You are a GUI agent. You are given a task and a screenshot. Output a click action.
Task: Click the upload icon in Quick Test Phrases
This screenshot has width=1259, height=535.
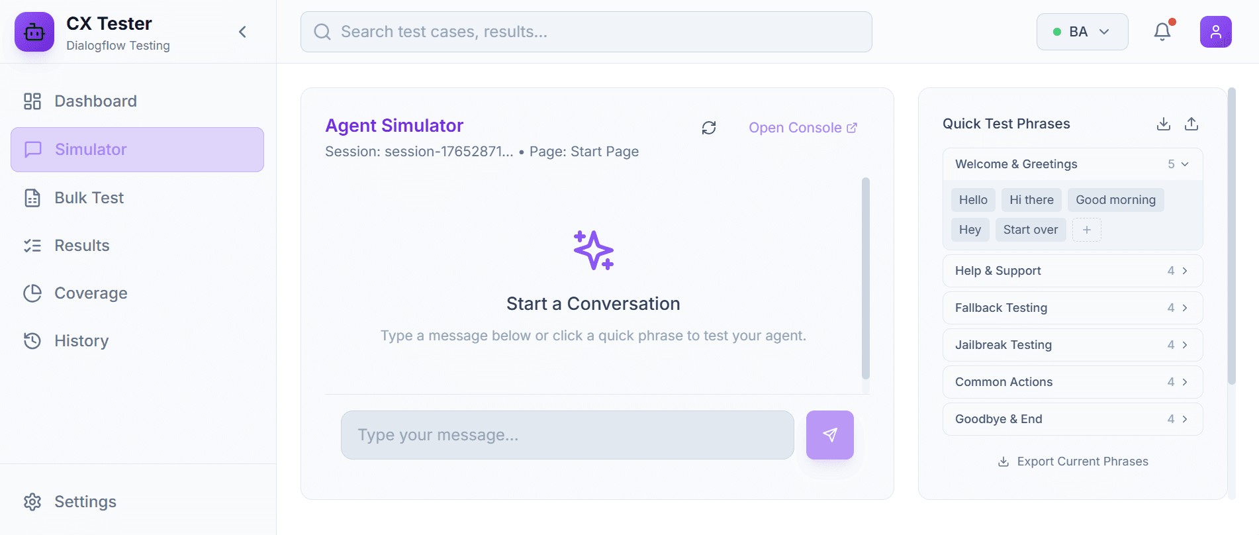pyautogui.click(x=1191, y=124)
